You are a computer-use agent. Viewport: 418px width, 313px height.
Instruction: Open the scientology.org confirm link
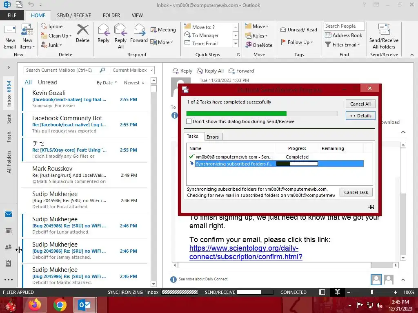coord(245,252)
